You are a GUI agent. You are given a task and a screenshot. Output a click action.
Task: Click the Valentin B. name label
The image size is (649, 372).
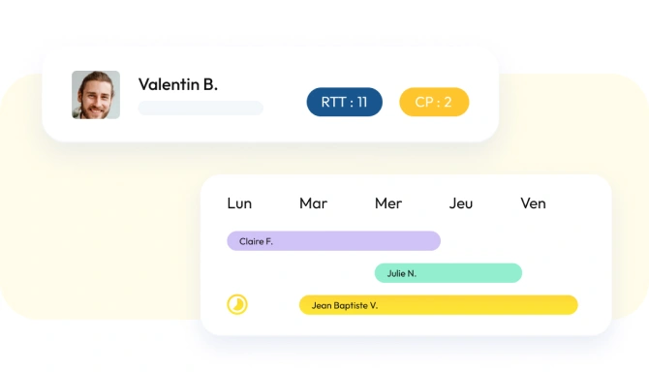click(178, 84)
